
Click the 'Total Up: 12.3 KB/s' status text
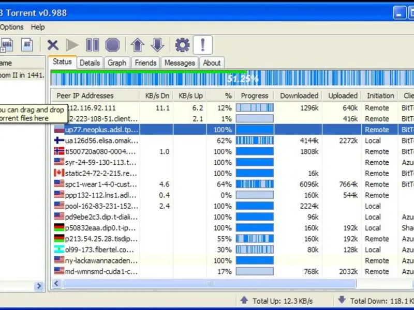coord(283,301)
